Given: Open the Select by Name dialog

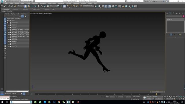Looking at the screenshot, I should (x=29, y=6).
